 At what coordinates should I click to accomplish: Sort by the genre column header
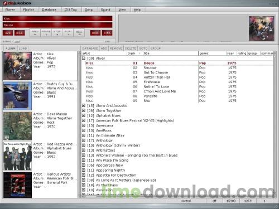click(x=213, y=54)
